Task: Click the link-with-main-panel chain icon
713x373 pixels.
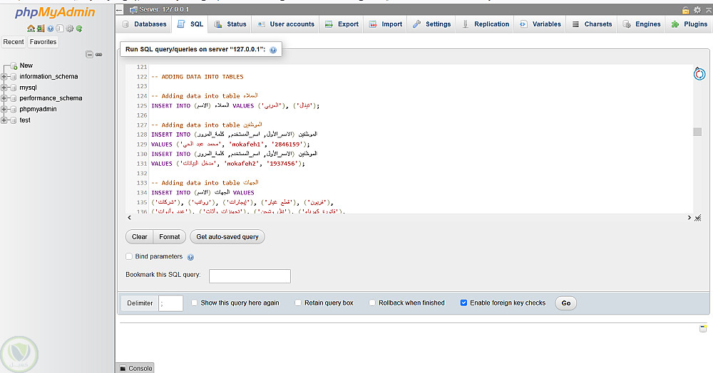Action: tap(99, 54)
